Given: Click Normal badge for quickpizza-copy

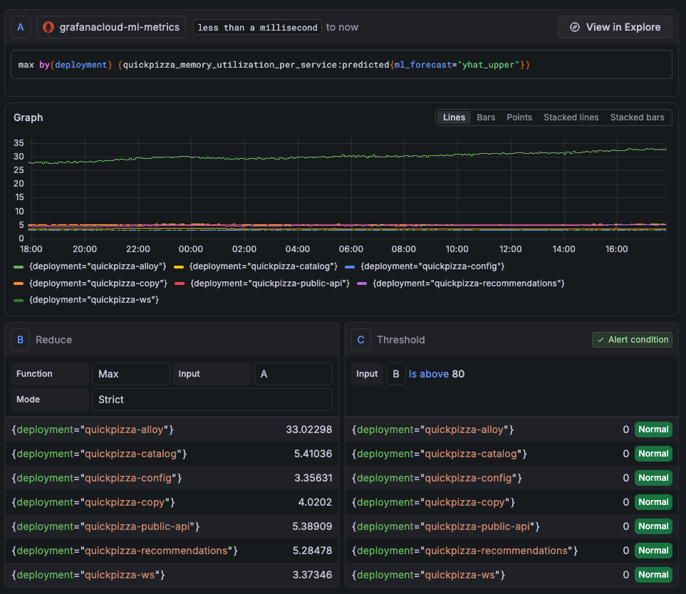Looking at the screenshot, I should pos(653,502).
